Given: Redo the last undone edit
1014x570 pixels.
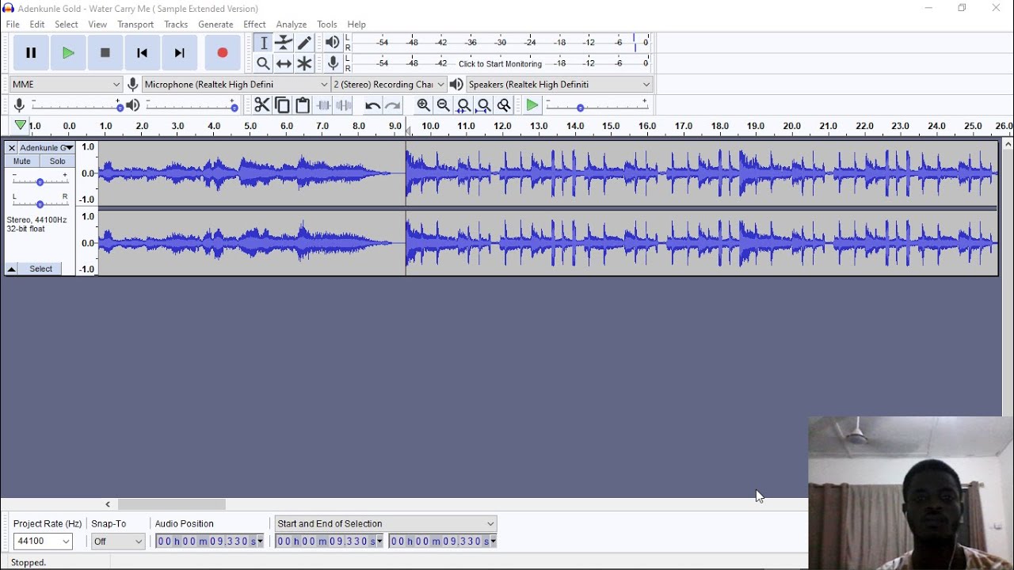Looking at the screenshot, I should (x=393, y=105).
